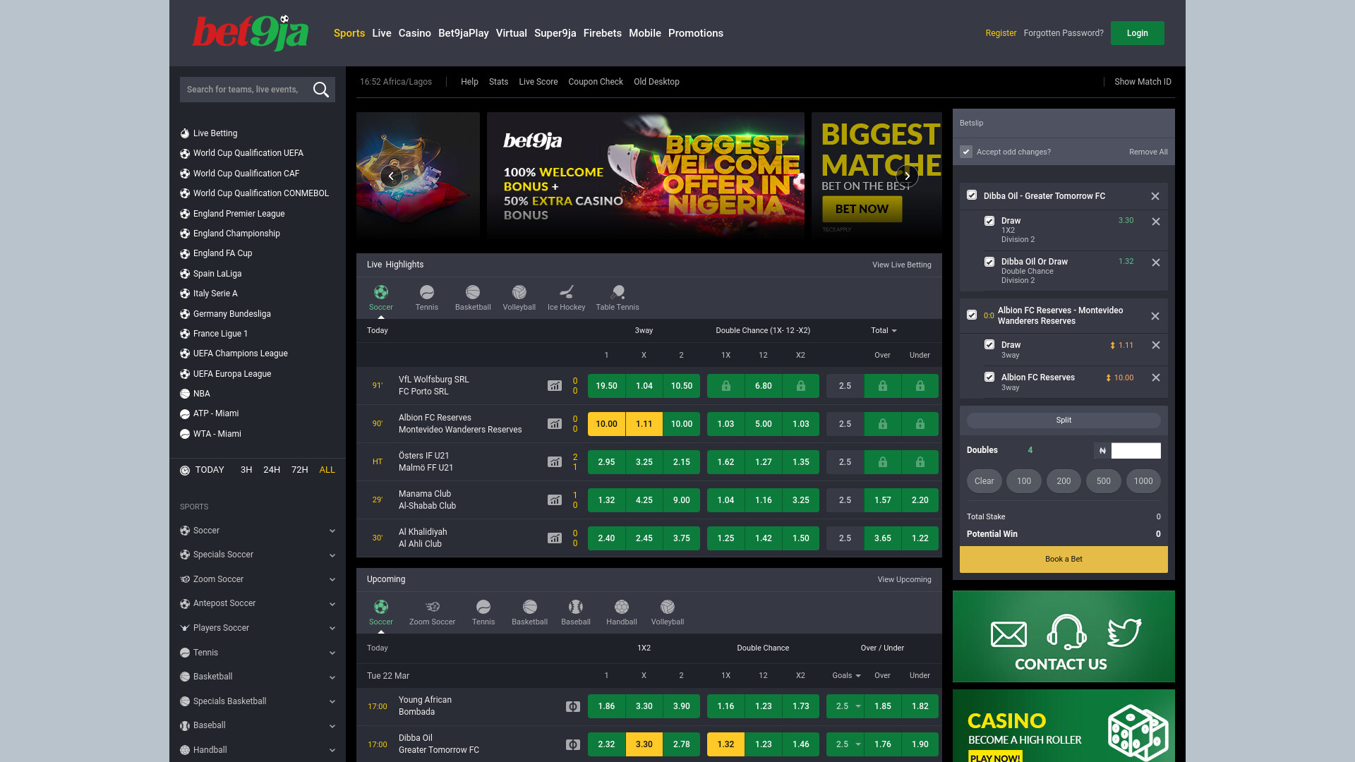Click Show Match ID option
The image size is (1355, 762).
pos(1143,82)
